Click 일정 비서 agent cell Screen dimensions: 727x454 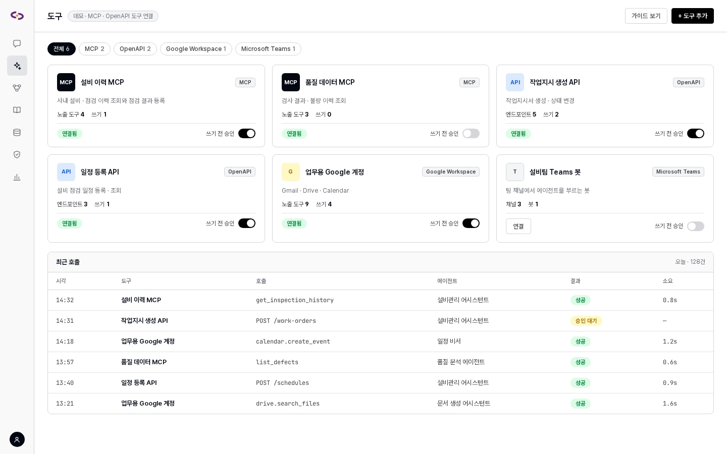pyautogui.click(x=449, y=342)
